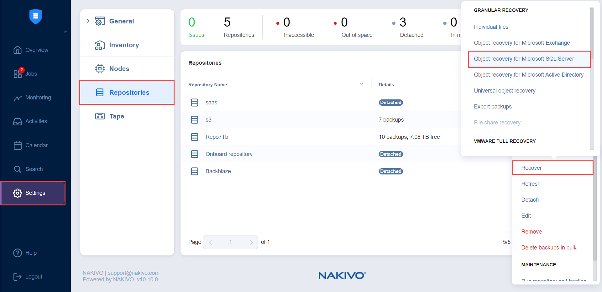Select Export backups menu entry
This screenshot has width=602, height=292.
492,107
